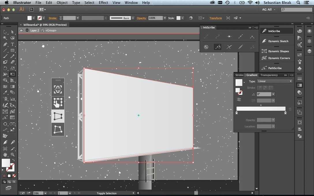Activate Free Distort mode in widget

(58, 129)
